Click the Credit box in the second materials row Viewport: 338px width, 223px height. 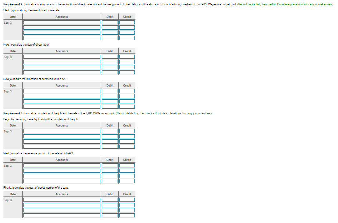(x=127, y=27)
